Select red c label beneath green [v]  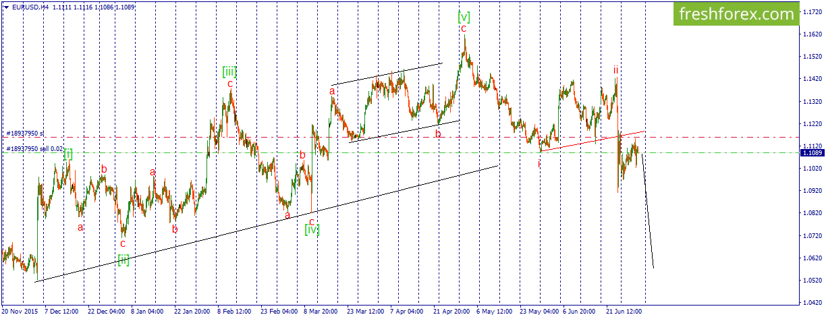pos(464,28)
